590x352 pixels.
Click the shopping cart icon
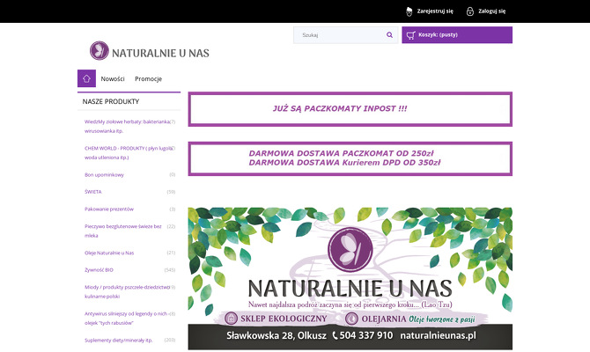pos(411,35)
